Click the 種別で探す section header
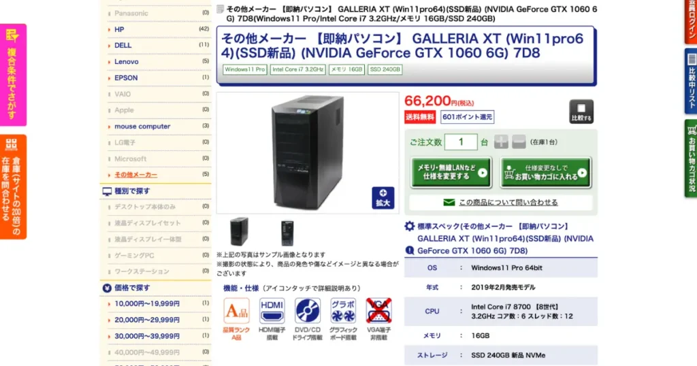697x366 pixels. tap(132, 191)
